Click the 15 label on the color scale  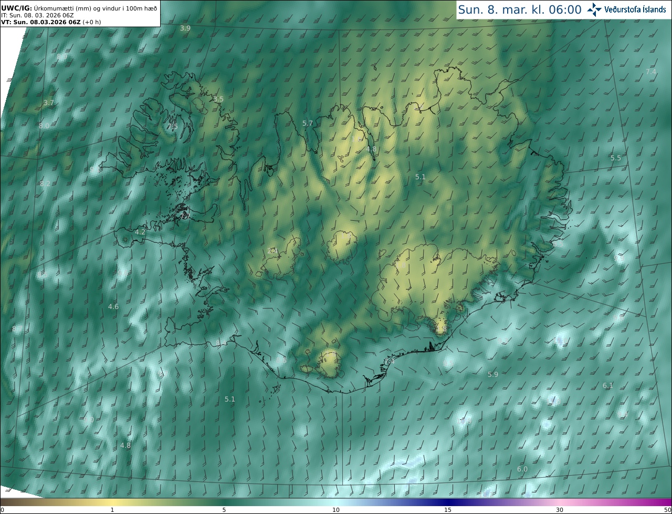coord(448,510)
